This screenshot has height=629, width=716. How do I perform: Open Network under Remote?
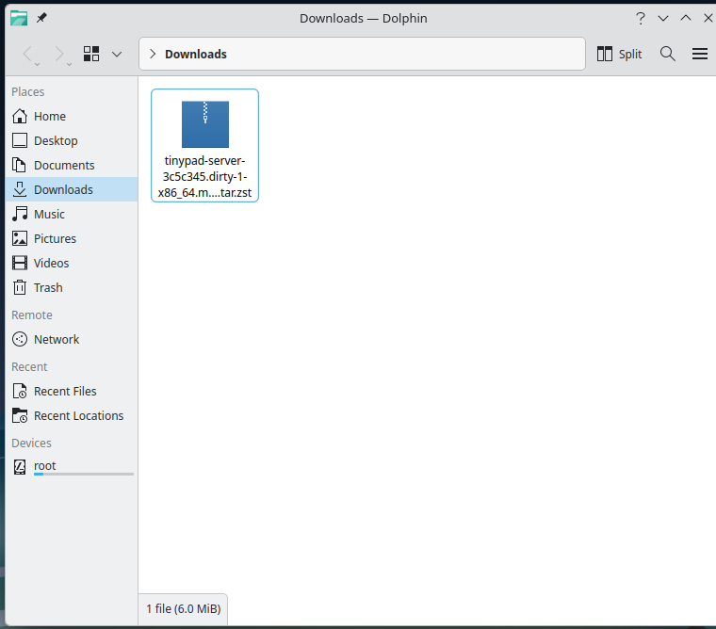72,340
